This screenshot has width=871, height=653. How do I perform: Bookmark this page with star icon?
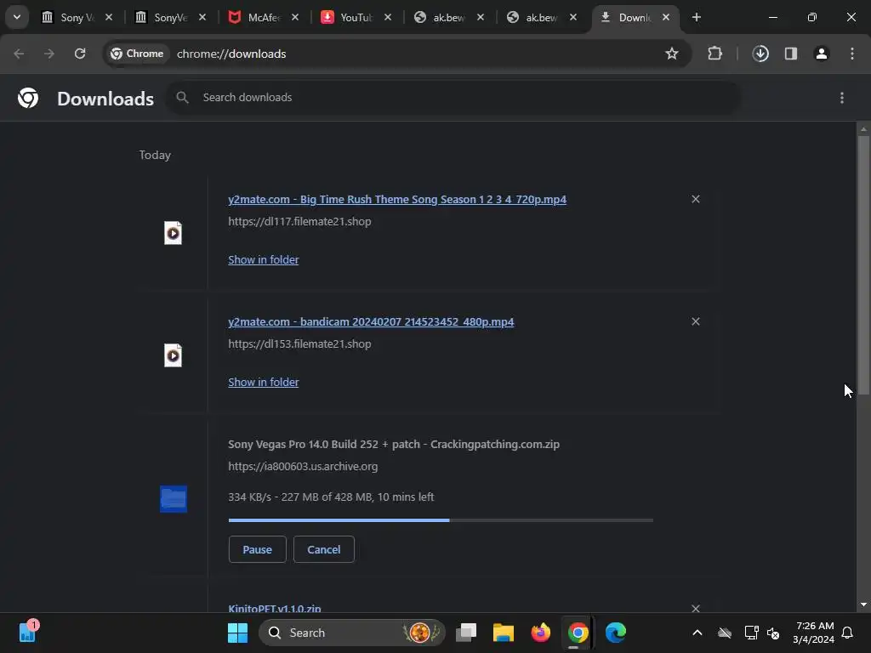pos(672,54)
